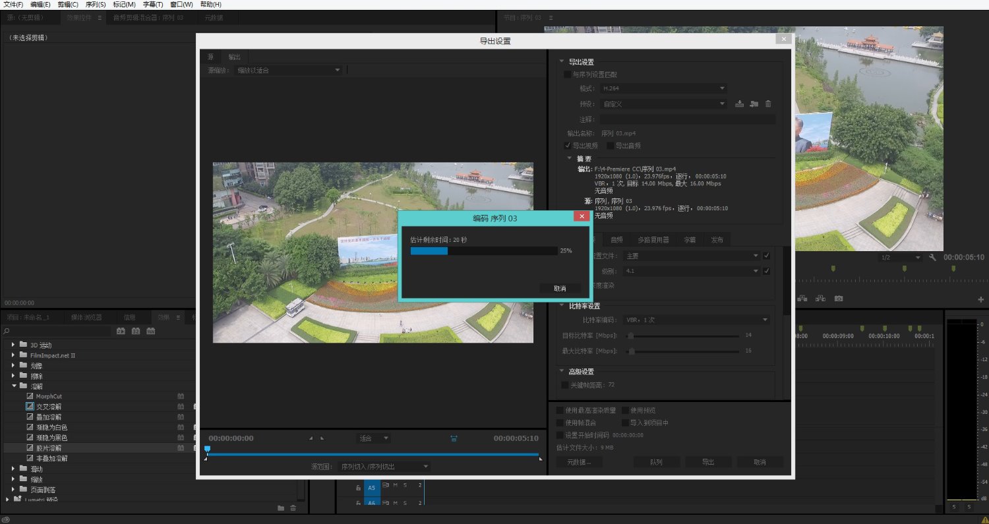Click the 取消 button in the encoding dialog
This screenshot has height=524, width=989.
[560, 288]
